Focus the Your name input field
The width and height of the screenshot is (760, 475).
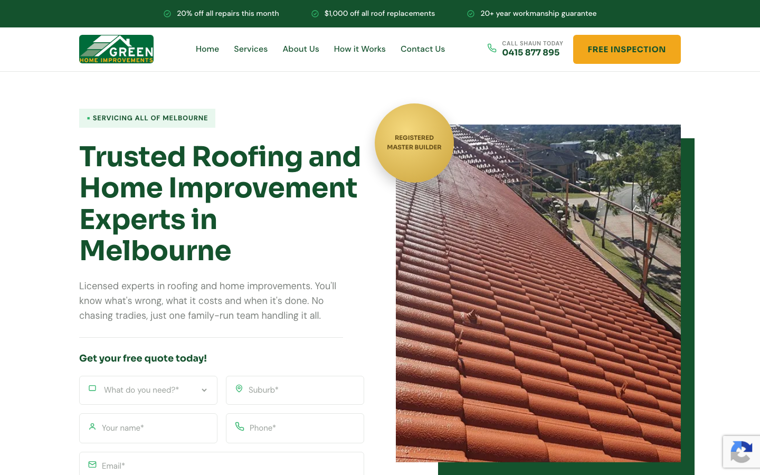click(148, 428)
